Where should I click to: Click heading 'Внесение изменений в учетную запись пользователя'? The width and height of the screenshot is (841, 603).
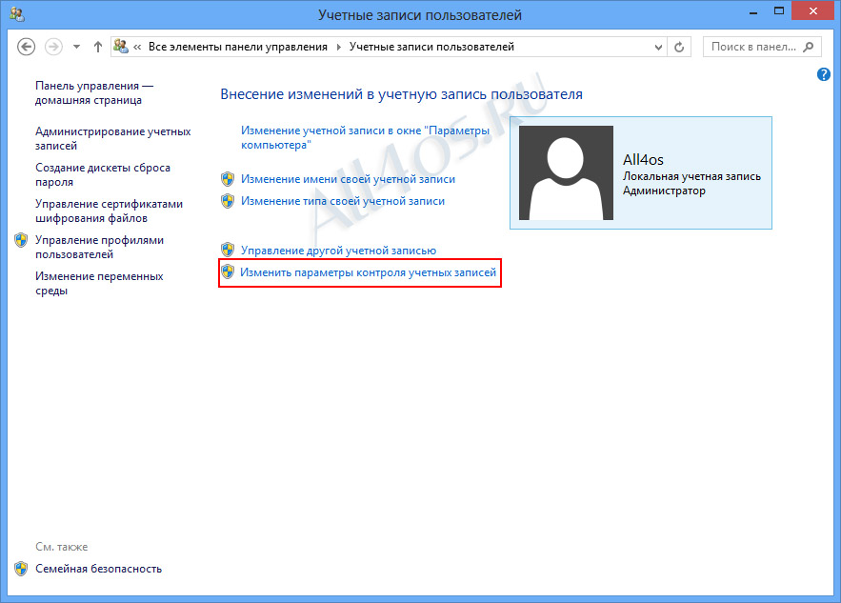tap(401, 94)
